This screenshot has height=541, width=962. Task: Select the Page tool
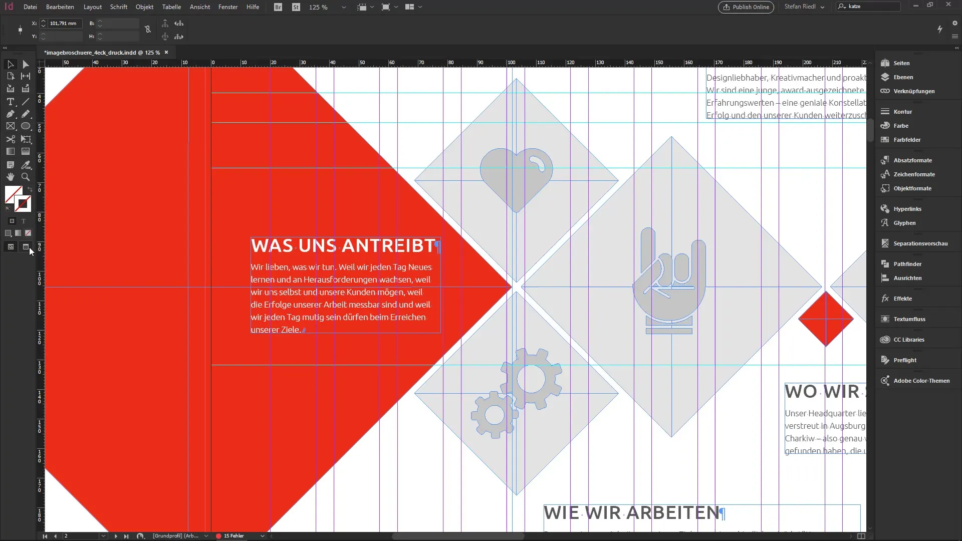pyautogui.click(x=10, y=76)
